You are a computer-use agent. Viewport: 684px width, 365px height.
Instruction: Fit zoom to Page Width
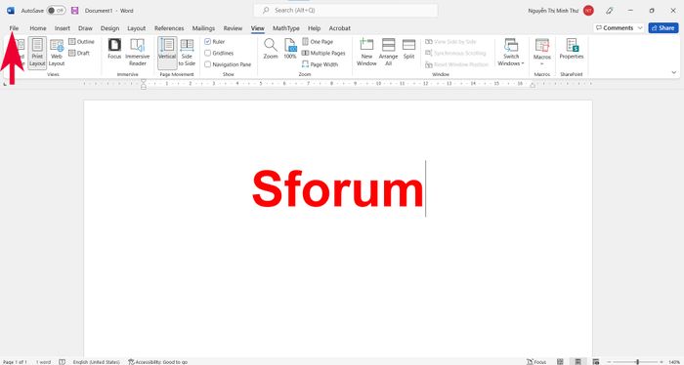320,64
